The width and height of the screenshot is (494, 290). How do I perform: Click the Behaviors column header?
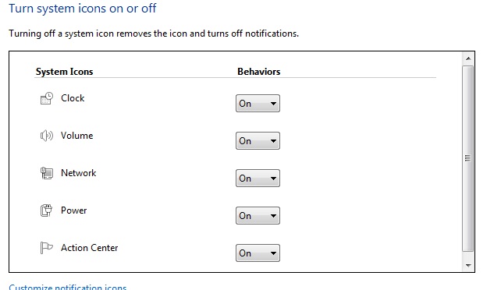pyautogui.click(x=258, y=72)
